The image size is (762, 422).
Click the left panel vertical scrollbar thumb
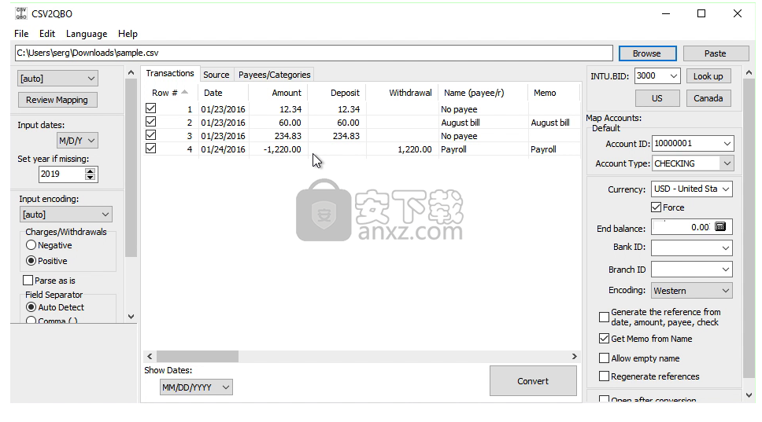point(131,168)
